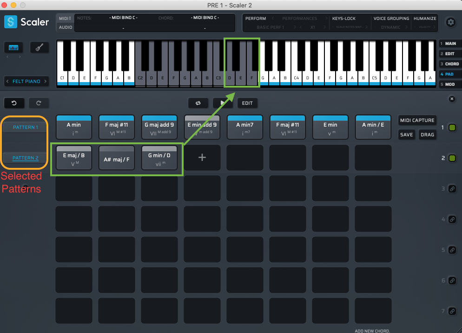Screen dimensions: 462x333
Task: Click the SAVE button
Action: 406,134
